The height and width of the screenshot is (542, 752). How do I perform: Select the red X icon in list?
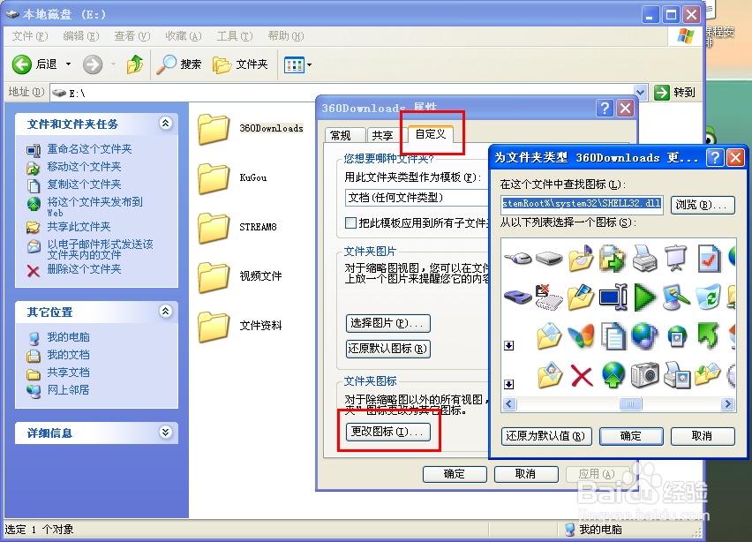pyautogui.click(x=582, y=375)
